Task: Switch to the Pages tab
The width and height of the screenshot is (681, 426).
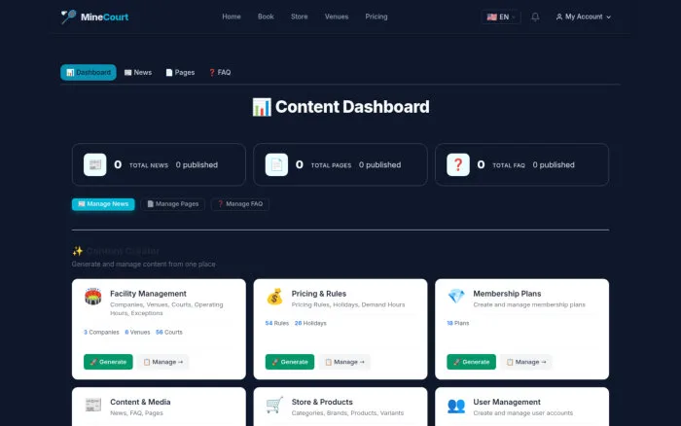Action: (x=180, y=73)
